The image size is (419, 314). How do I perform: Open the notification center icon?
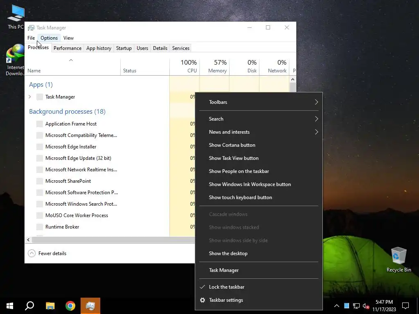point(405,306)
